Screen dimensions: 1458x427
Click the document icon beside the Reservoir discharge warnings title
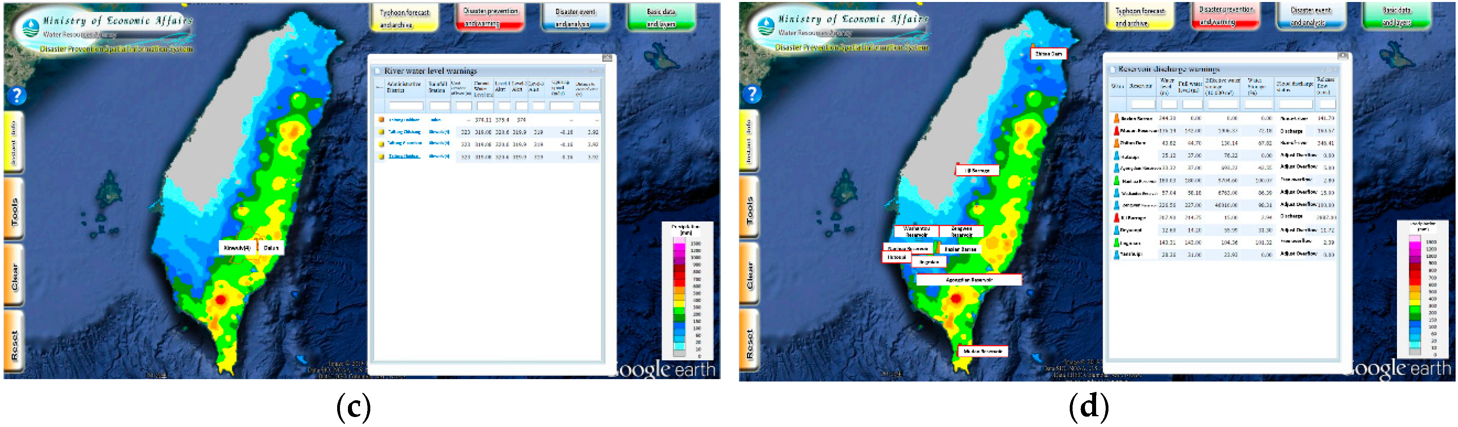tap(1113, 70)
